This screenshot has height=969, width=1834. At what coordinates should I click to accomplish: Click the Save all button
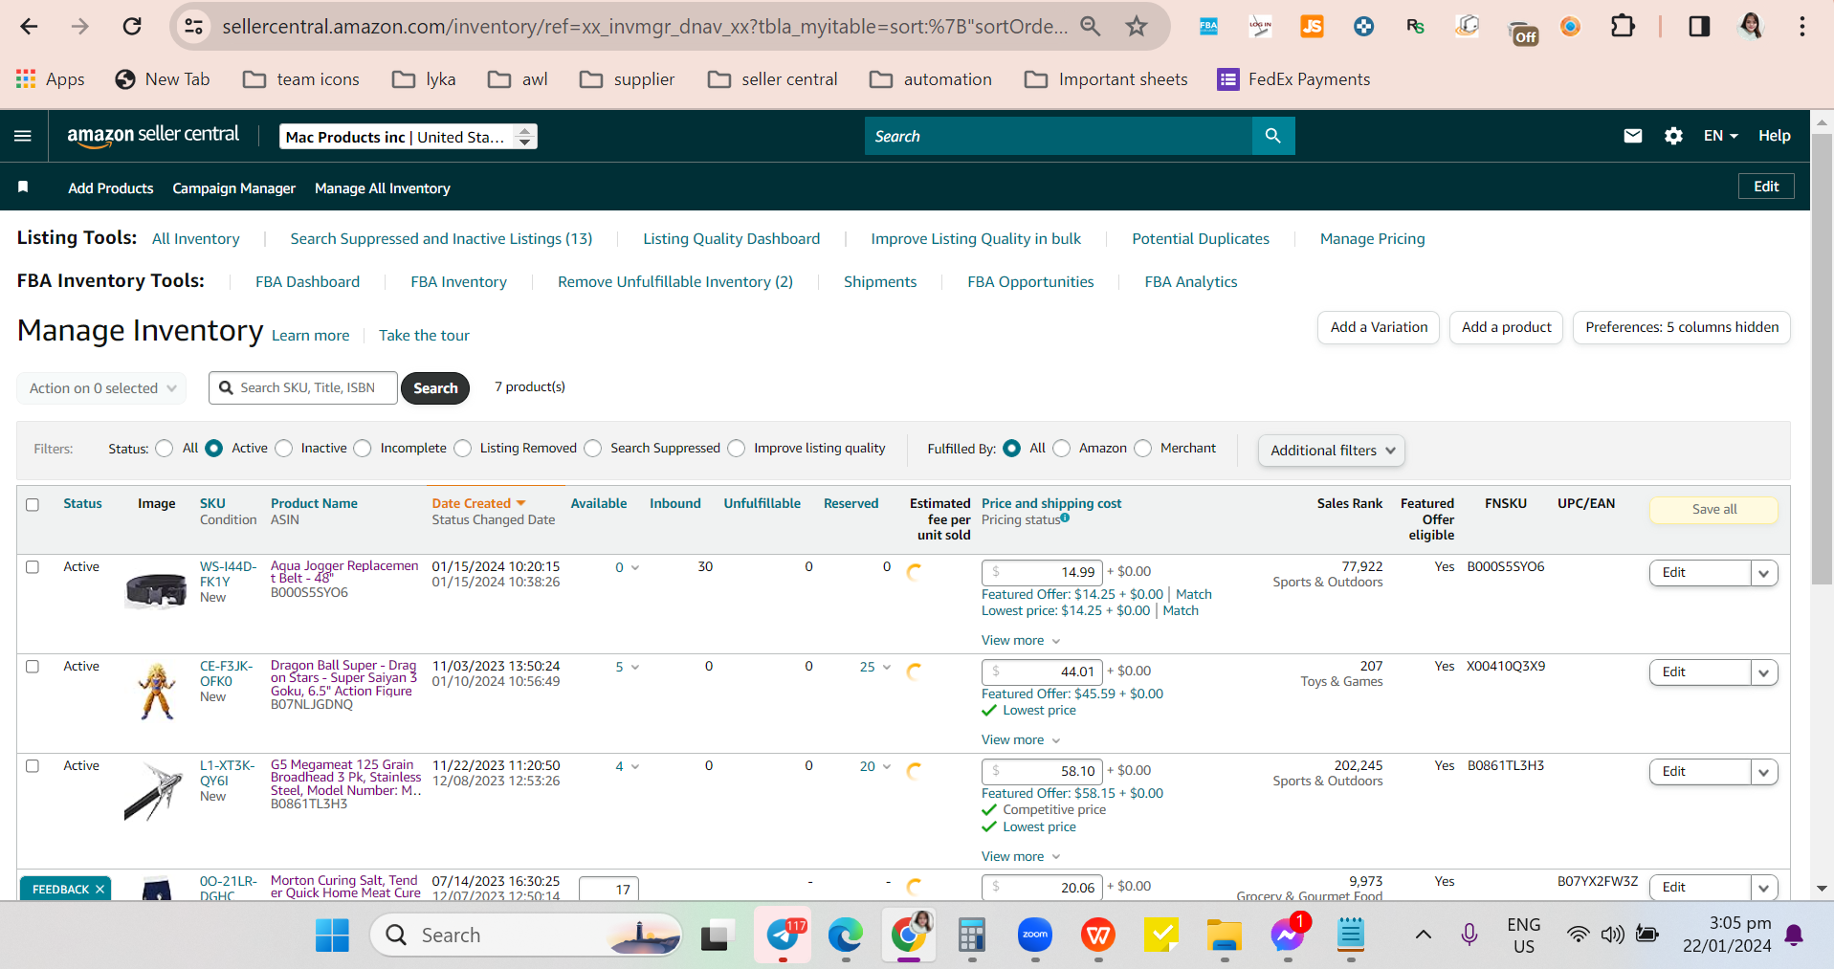click(1714, 509)
